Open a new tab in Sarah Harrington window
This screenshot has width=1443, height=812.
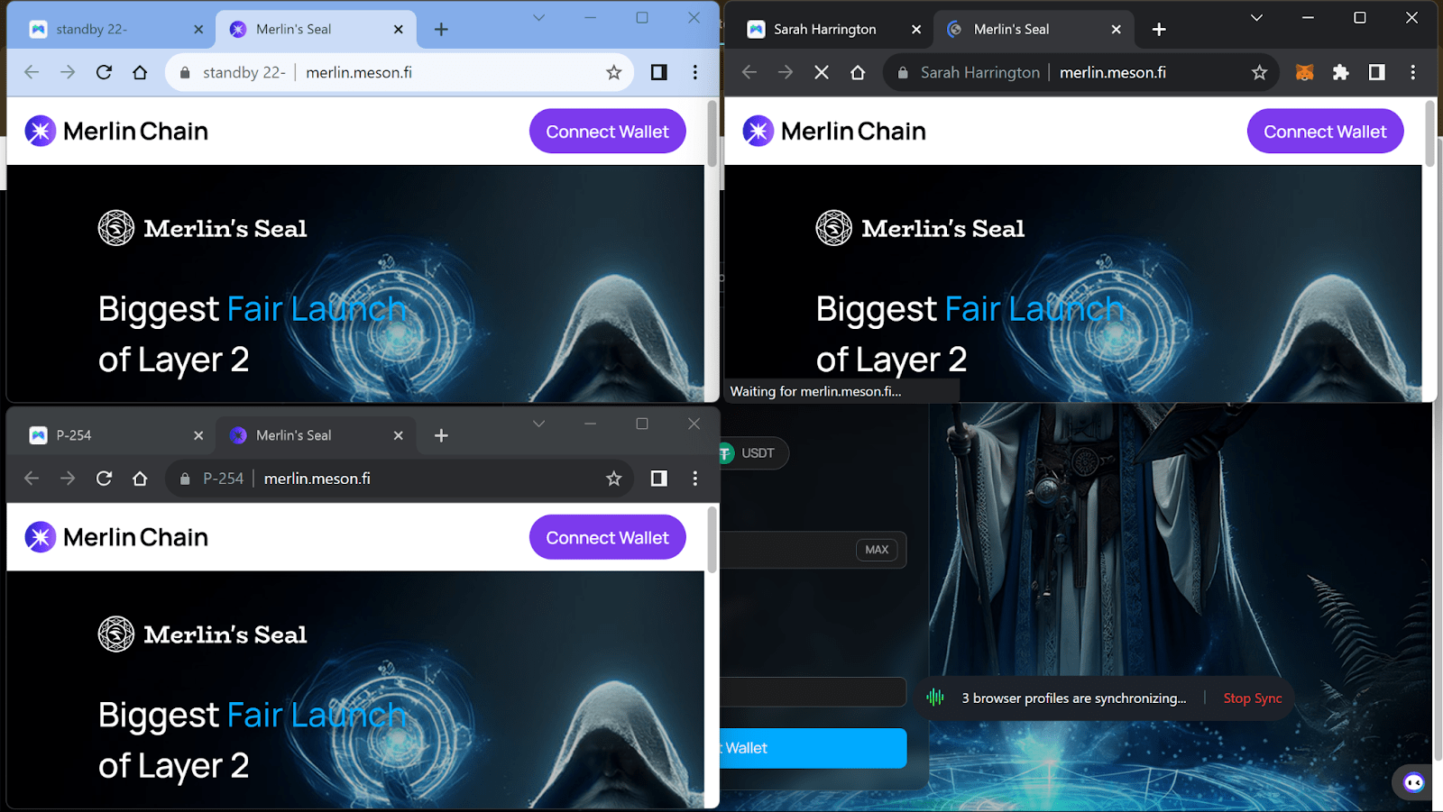pos(1159,30)
